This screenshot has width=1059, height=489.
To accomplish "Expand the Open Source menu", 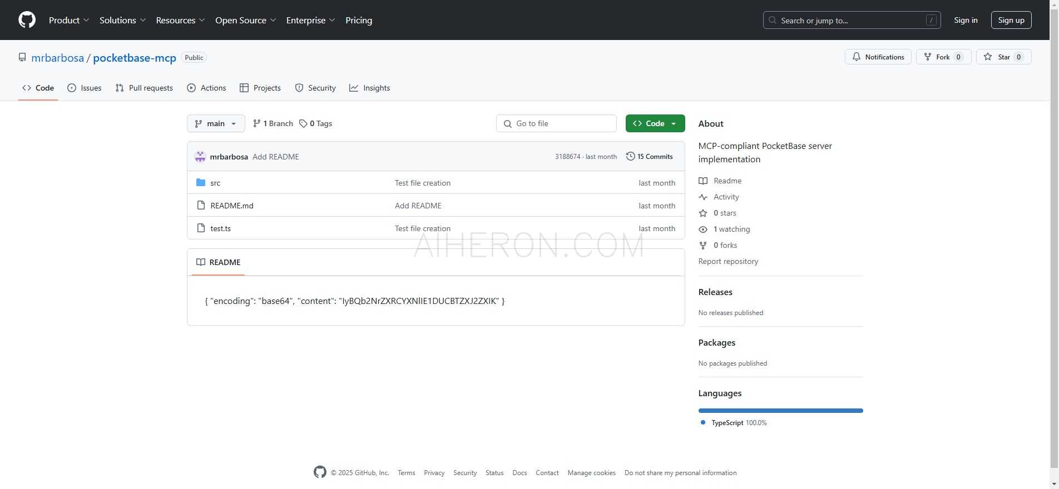I will [245, 20].
